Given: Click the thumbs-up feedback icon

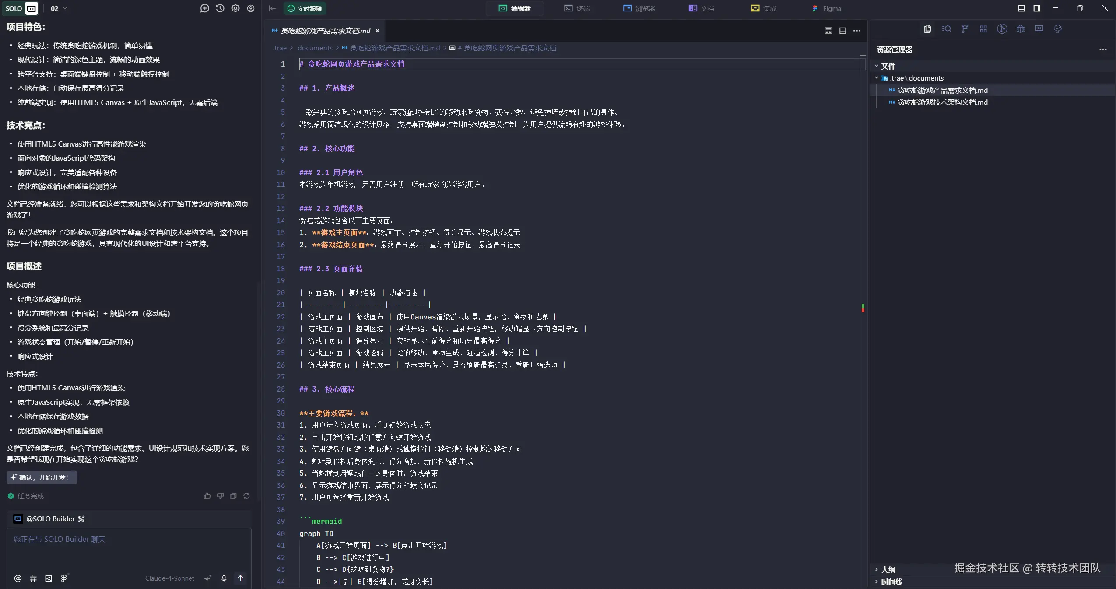Looking at the screenshot, I should pos(207,496).
